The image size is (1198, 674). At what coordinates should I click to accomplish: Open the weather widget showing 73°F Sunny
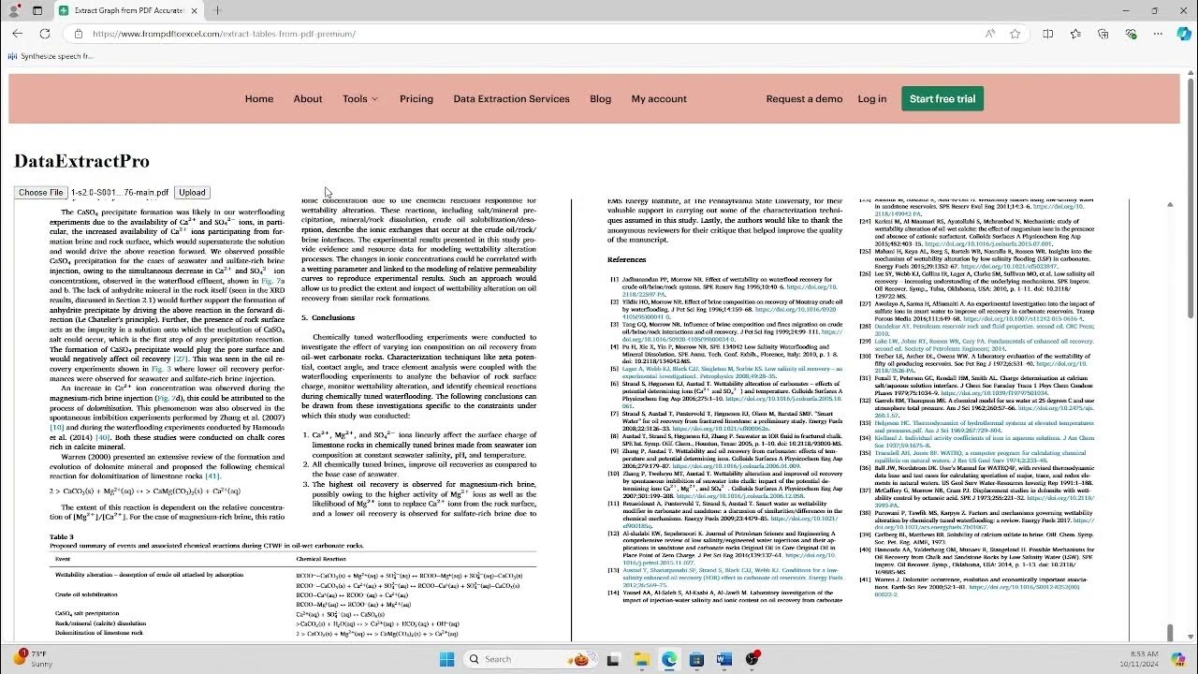coord(32,658)
